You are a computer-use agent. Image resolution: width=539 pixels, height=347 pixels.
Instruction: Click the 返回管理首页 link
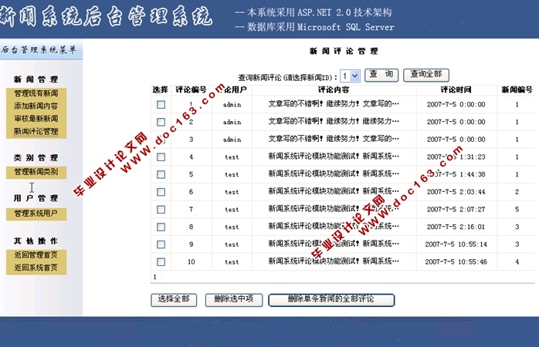[x=36, y=255]
